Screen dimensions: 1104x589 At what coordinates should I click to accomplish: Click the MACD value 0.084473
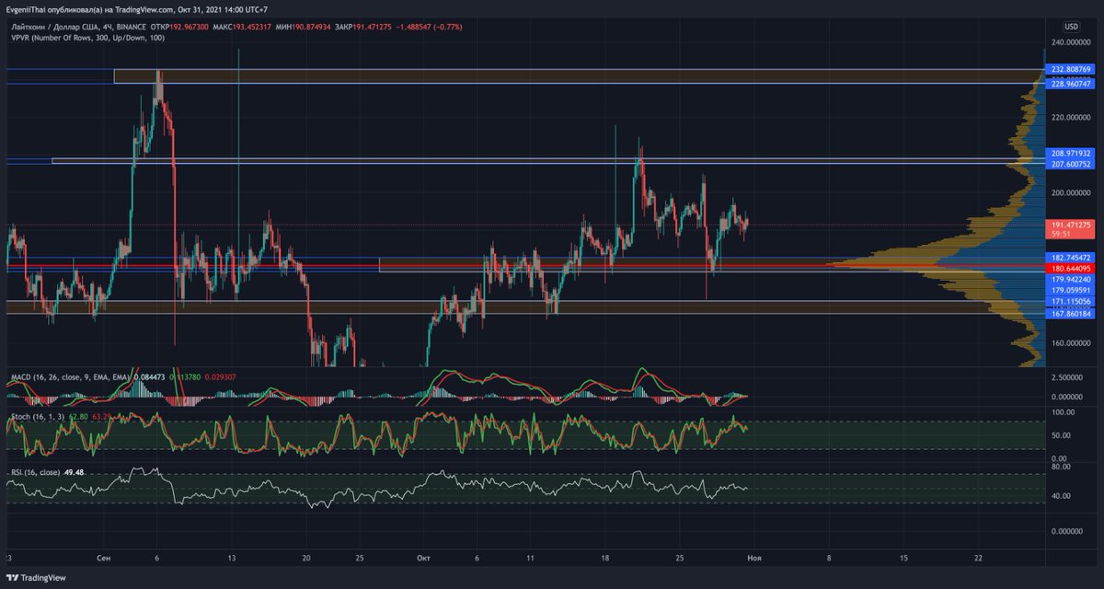tap(150, 376)
